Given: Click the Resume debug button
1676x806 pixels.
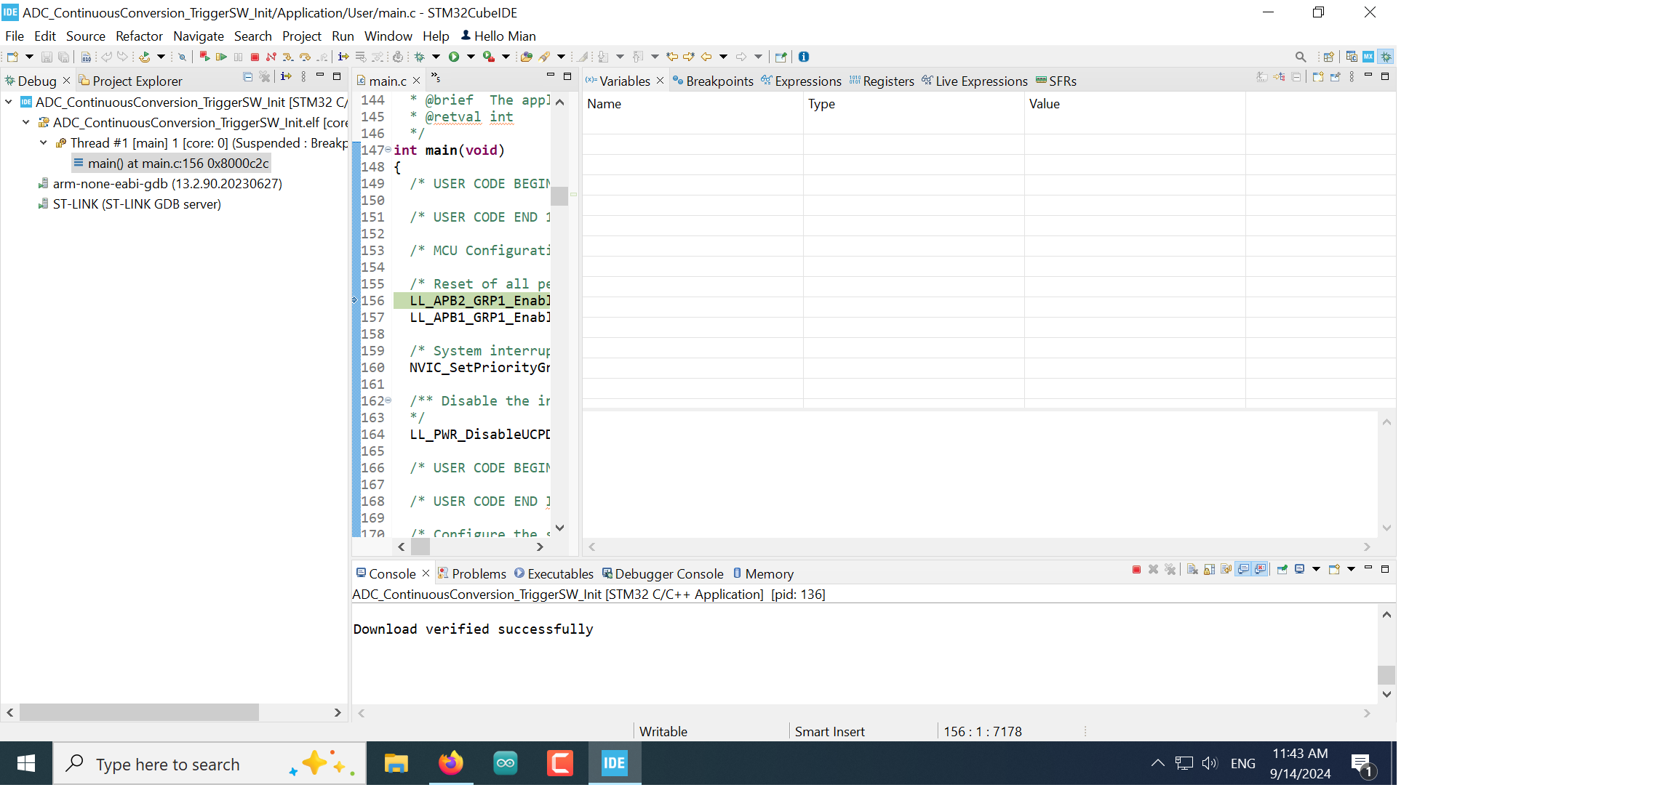Looking at the screenshot, I should coord(221,57).
